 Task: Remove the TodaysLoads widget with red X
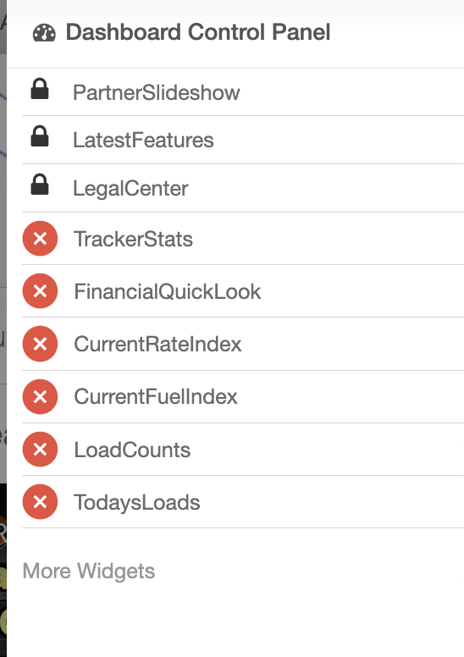click(40, 501)
